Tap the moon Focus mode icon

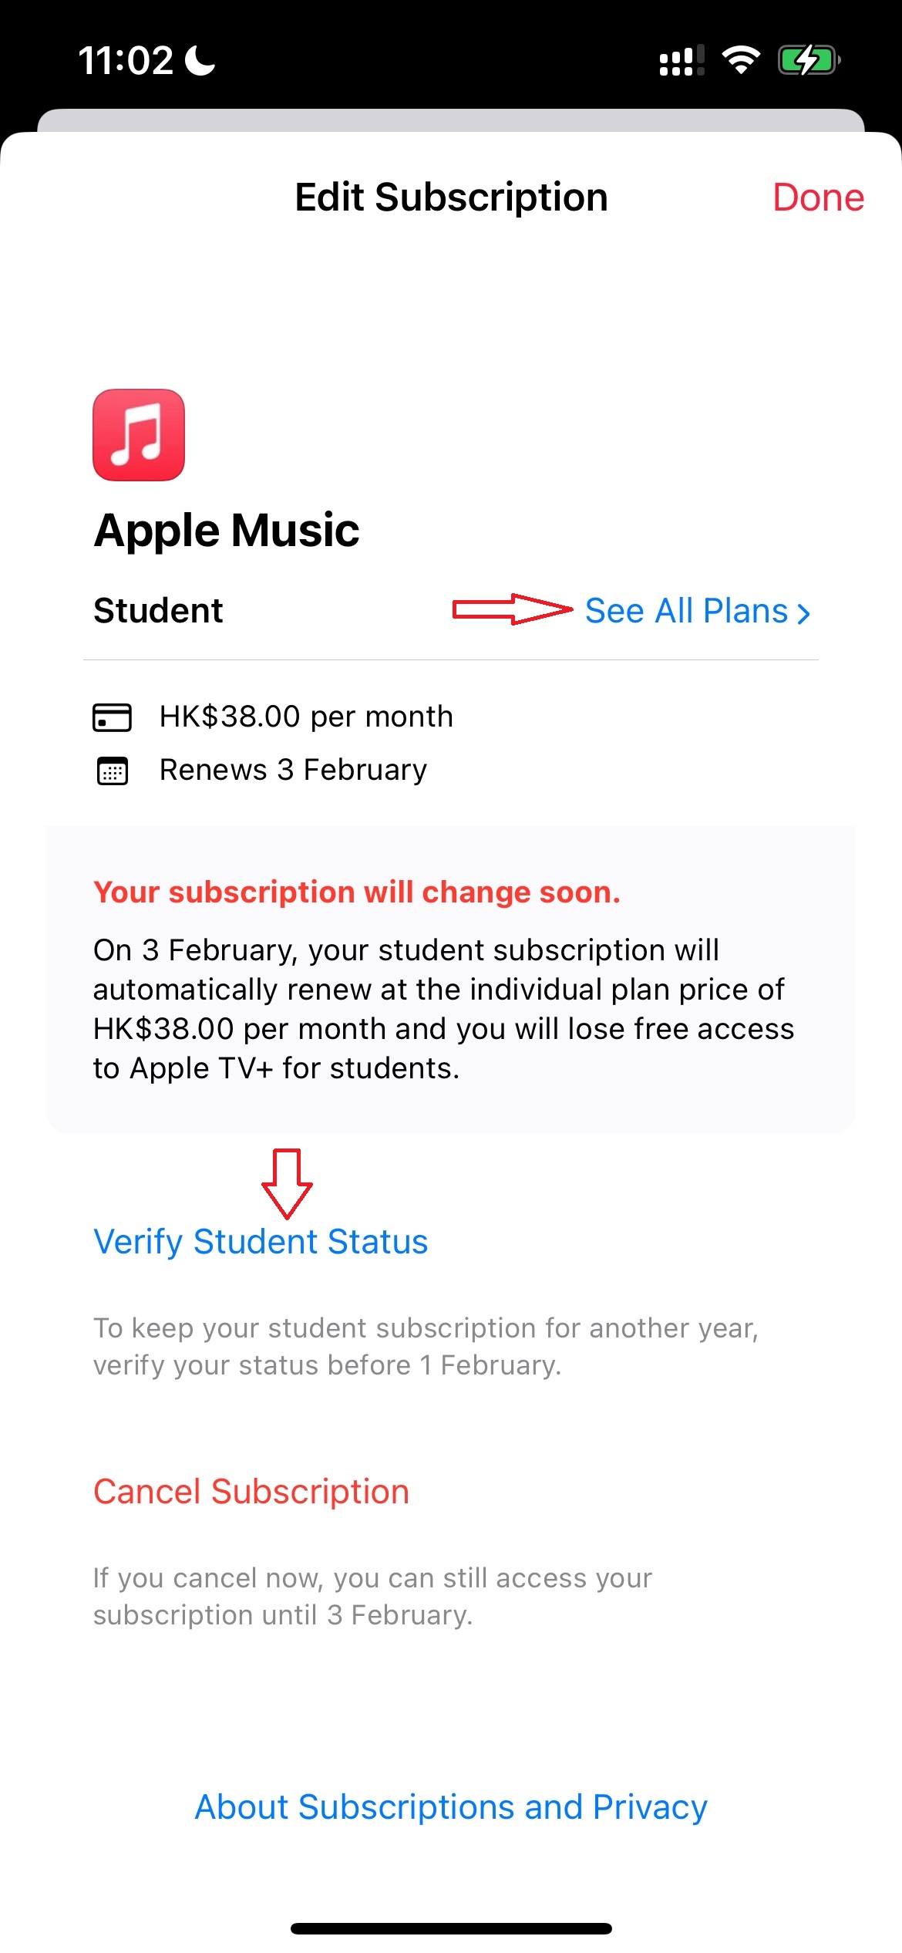(x=201, y=60)
